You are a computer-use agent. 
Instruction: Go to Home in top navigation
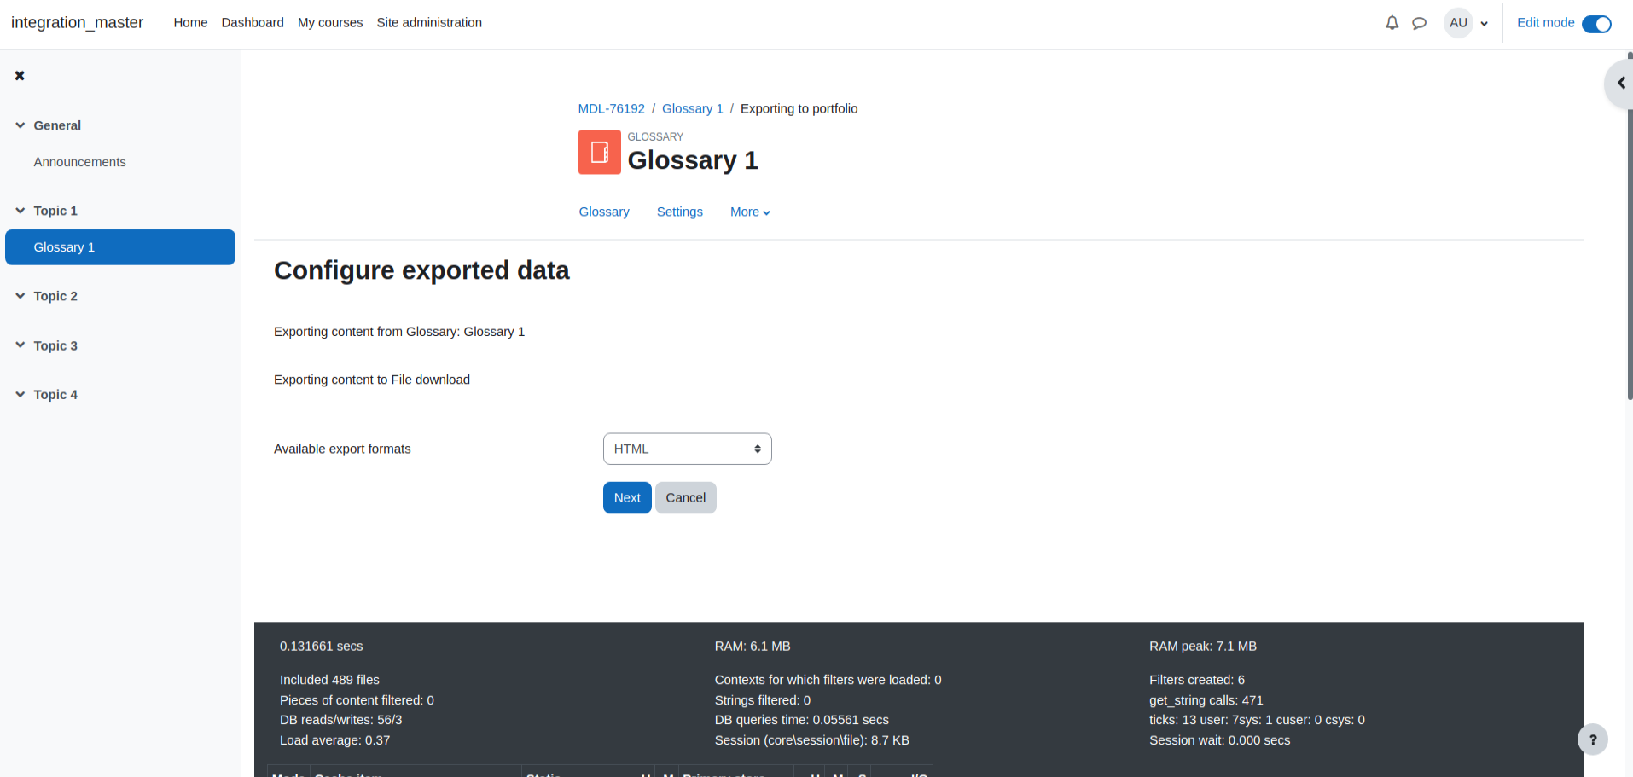(x=190, y=23)
